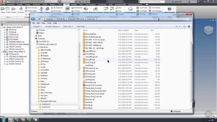
Task: Open Explorer help question-mark icon
Action: coord(189,26)
